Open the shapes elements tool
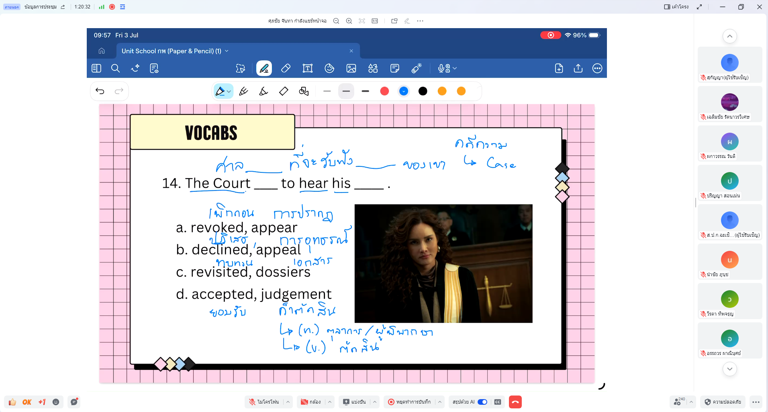Image resolution: width=768 pixels, height=412 pixels. (373, 68)
